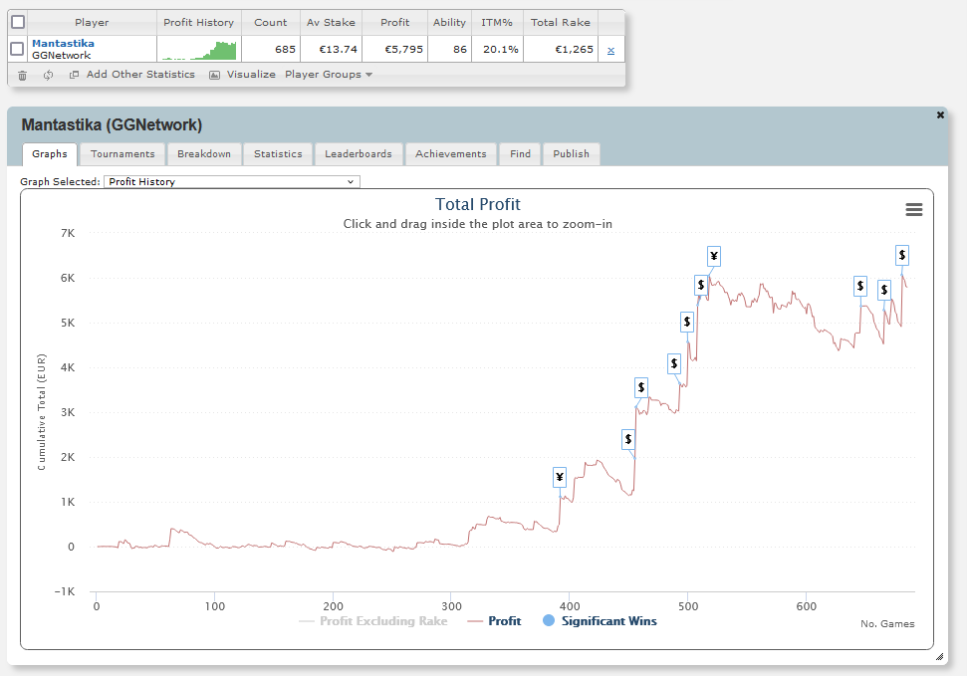
Task: Click the refresh arrows icon
Action: (x=48, y=76)
